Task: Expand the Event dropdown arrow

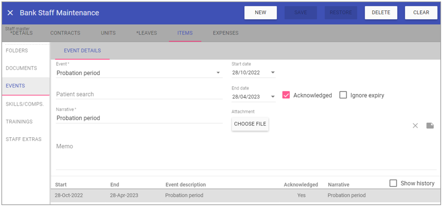Action: (218, 73)
